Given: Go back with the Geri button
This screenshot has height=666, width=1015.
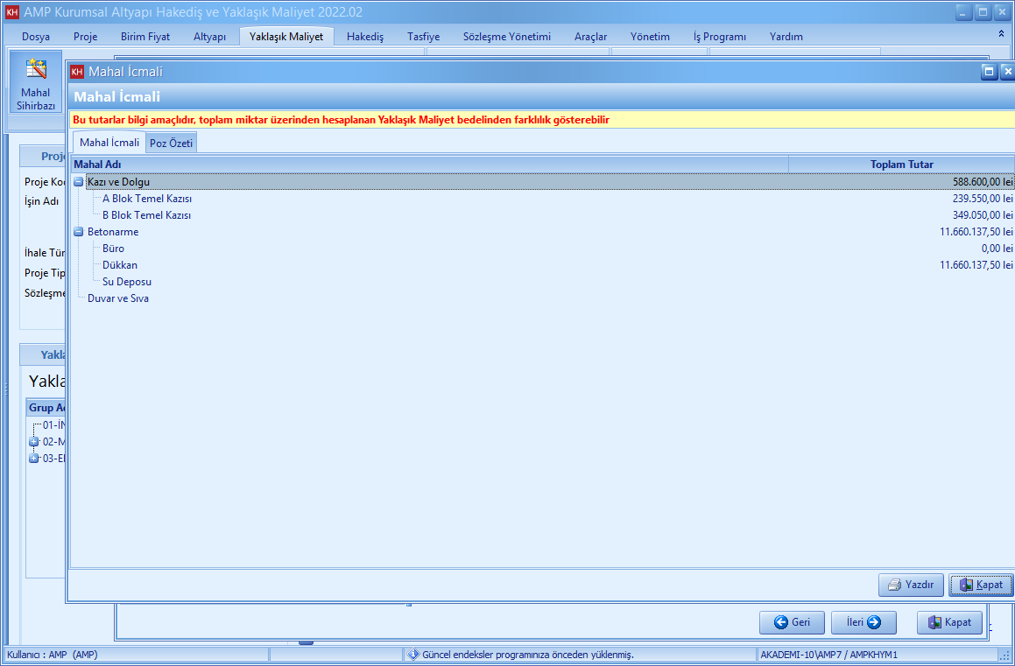Looking at the screenshot, I should coord(792,622).
